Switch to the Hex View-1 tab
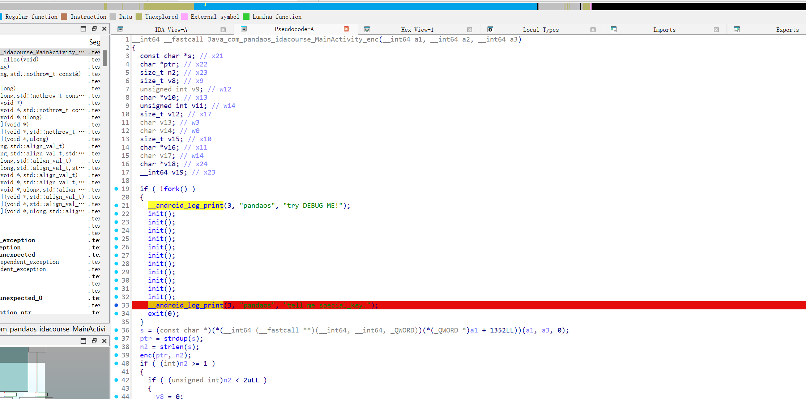The height and width of the screenshot is (399, 806). (x=417, y=30)
